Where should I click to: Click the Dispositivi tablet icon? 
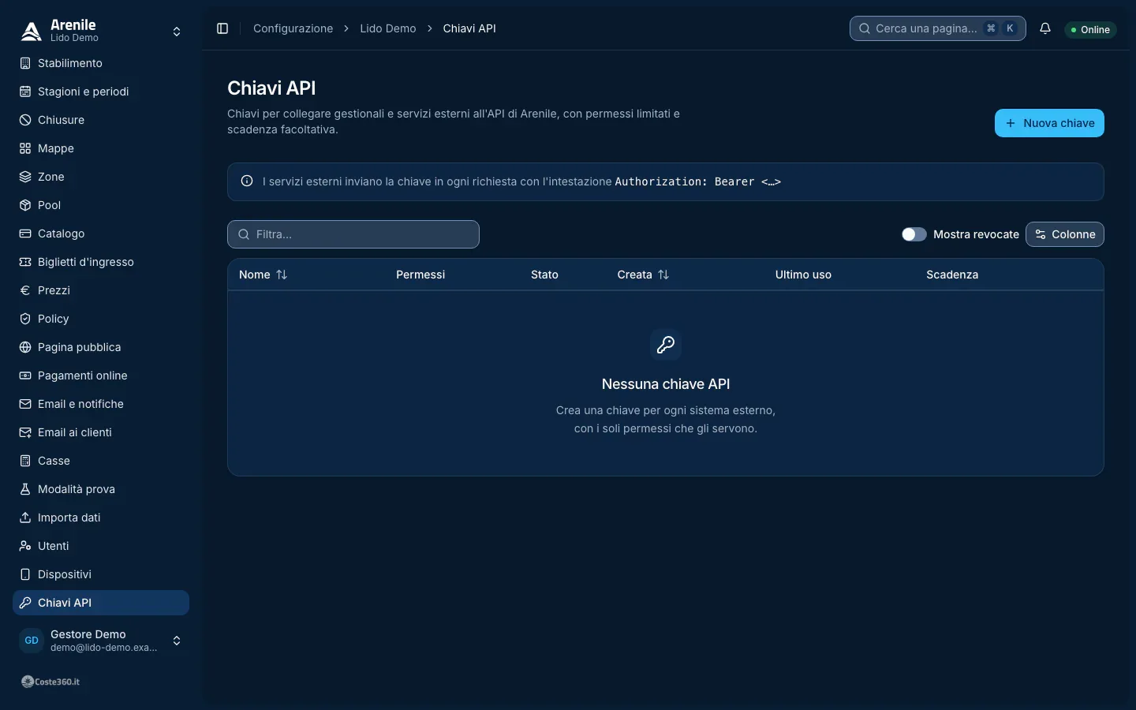(x=25, y=574)
